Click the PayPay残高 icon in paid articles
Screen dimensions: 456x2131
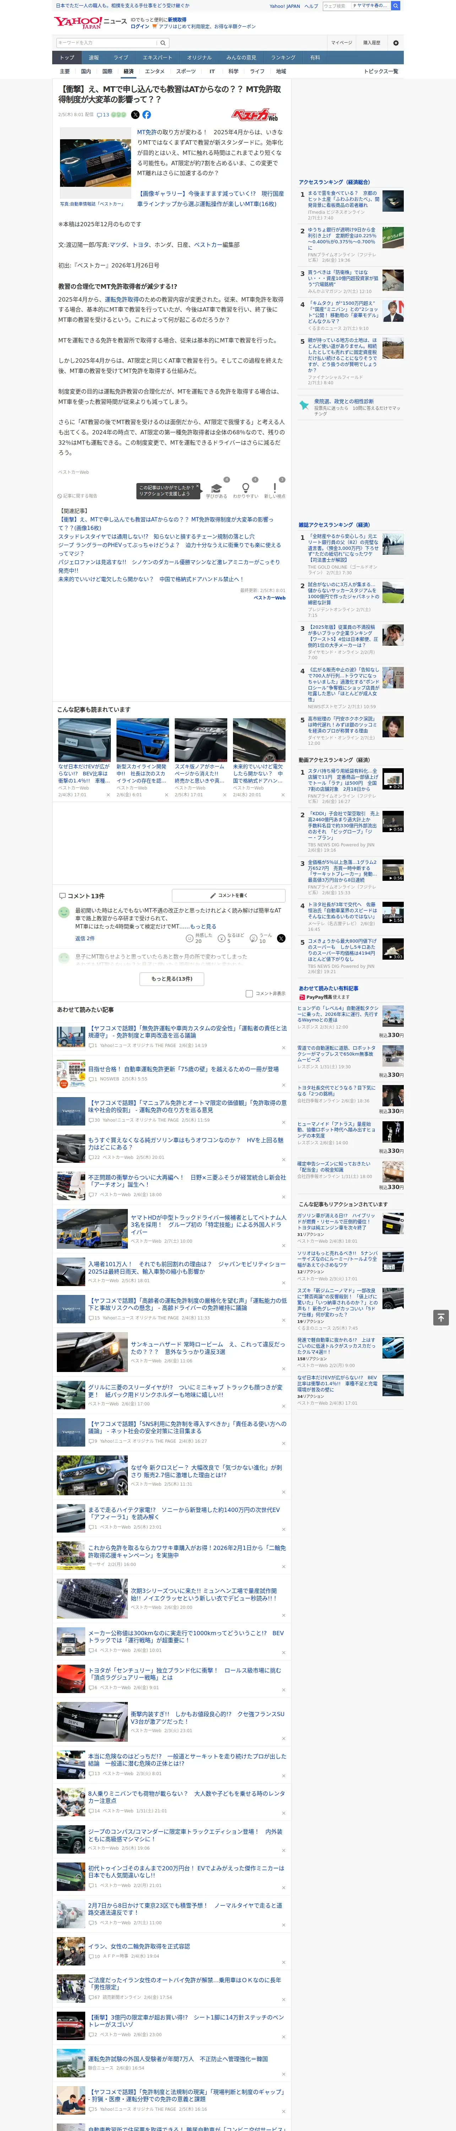[x=302, y=997]
